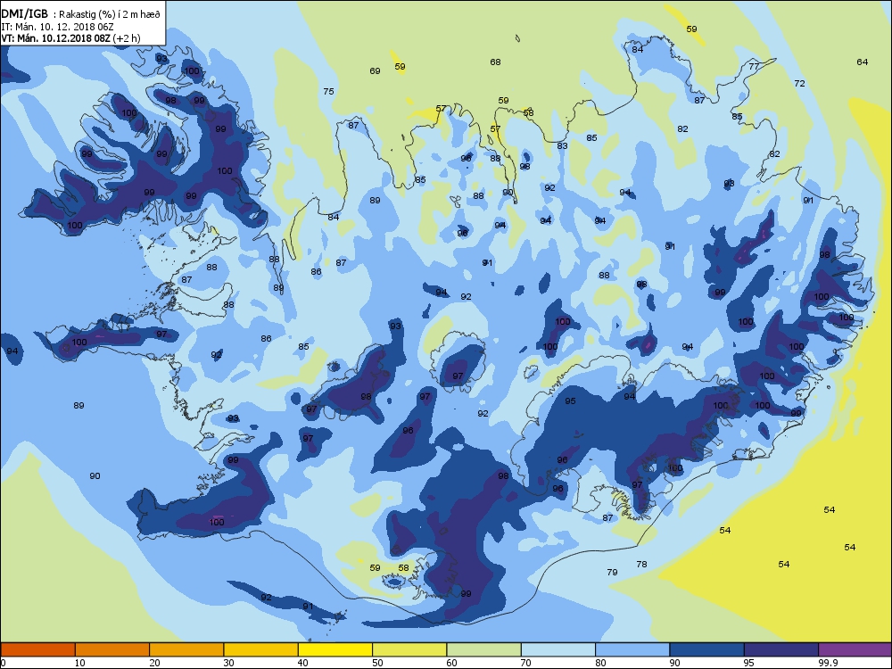Screen dimensions: 892x669
Task: Click the '78' humidity value on the map
Action: pyautogui.click(x=641, y=565)
